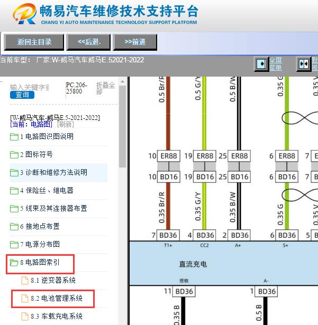Click the sidebar vertical scrollbar thumb

pyautogui.click(x=122, y=126)
